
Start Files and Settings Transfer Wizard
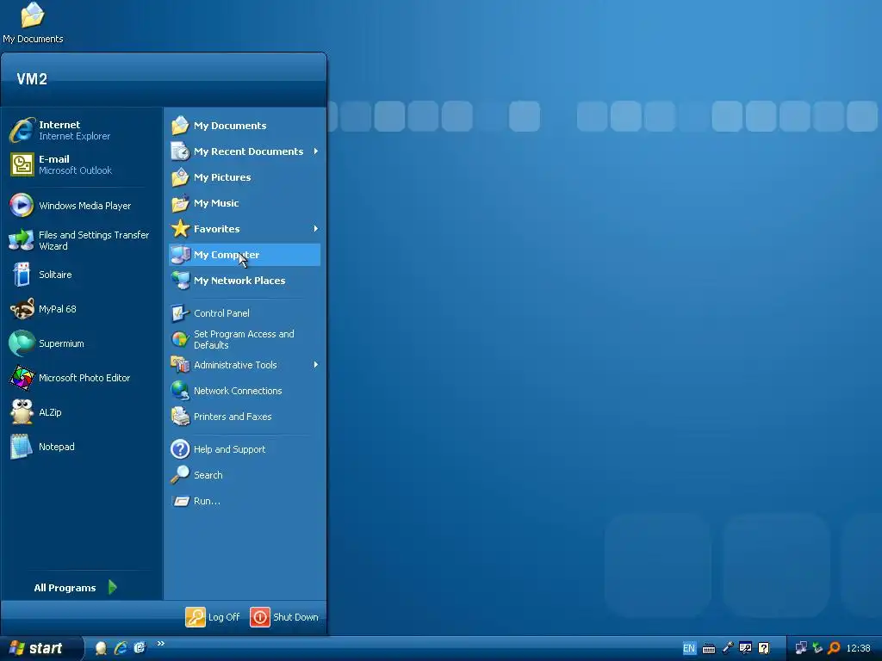tap(78, 240)
